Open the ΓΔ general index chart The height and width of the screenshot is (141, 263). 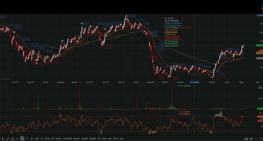[42, 139]
